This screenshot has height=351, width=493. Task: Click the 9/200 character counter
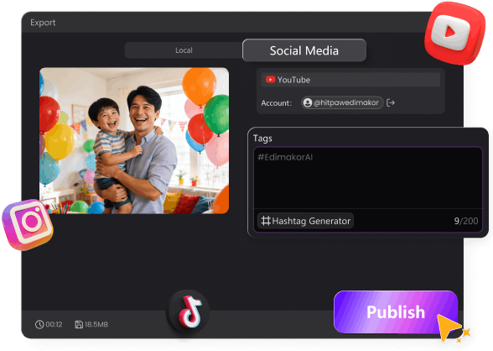(x=466, y=221)
